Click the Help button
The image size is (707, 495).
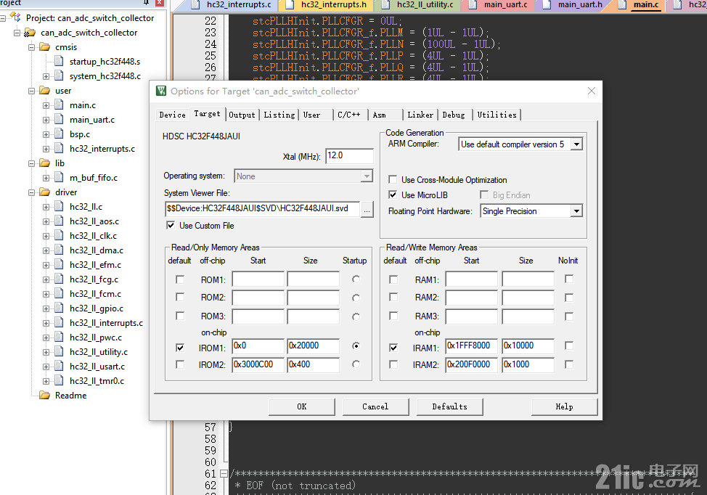(x=564, y=406)
